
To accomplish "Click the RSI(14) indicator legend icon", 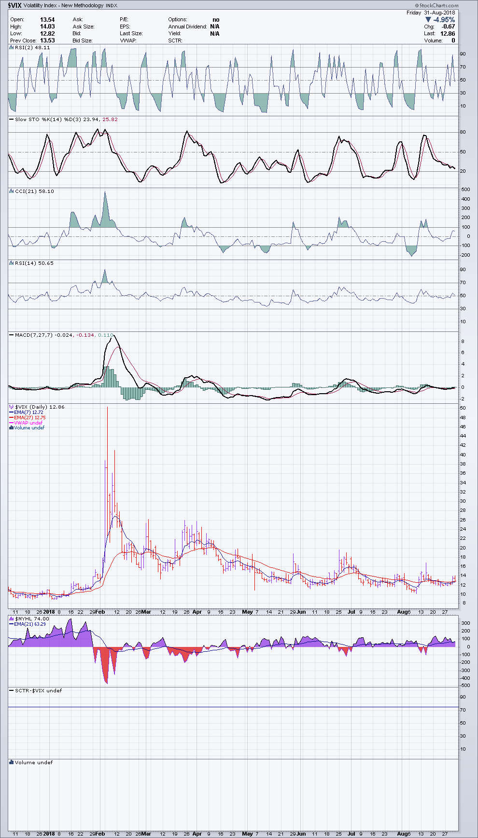I will point(12,263).
